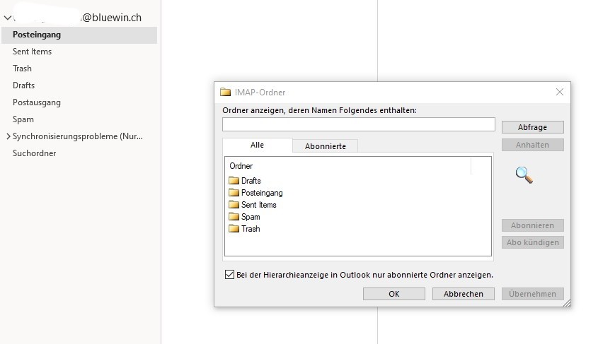Click the Drafts folder icon in dialog list
The width and height of the screenshot is (615, 344).
point(234,181)
